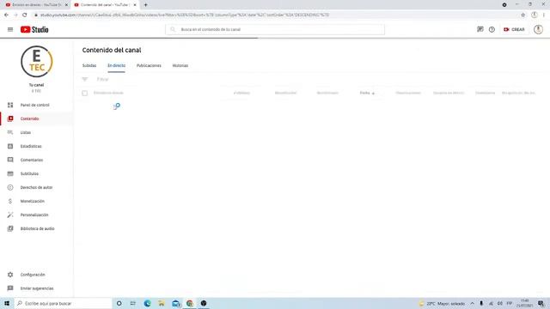Click the channel search field
Screen dimensions: 550x309
[x=275, y=29]
